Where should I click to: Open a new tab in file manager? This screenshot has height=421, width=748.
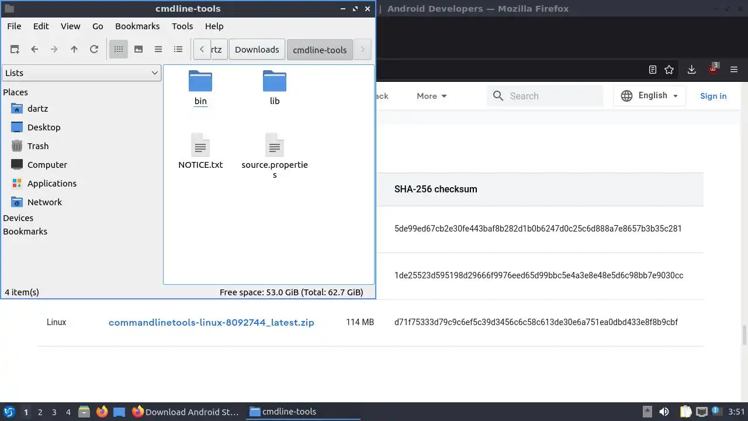[15, 50]
